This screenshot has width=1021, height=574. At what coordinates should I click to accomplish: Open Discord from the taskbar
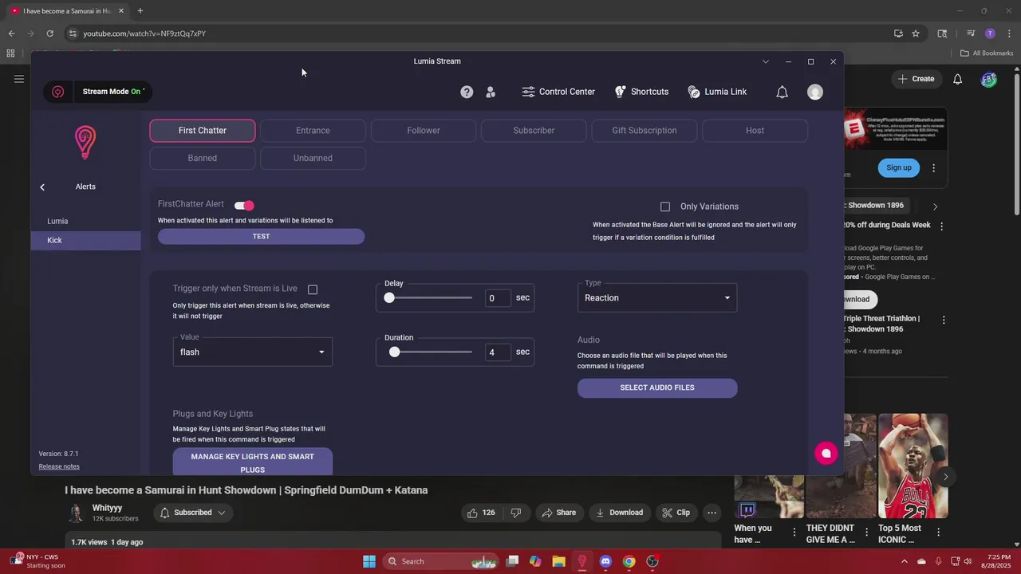(x=605, y=561)
